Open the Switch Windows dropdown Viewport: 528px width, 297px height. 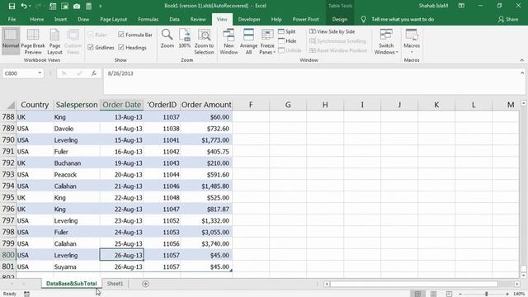(x=386, y=41)
